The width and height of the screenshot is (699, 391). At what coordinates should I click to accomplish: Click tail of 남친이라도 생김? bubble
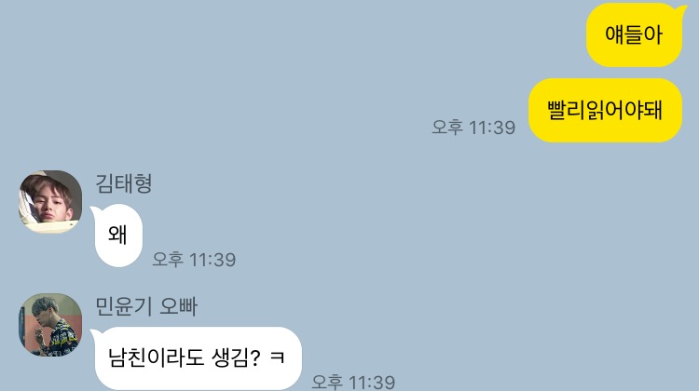pyautogui.click(x=95, y=332)
